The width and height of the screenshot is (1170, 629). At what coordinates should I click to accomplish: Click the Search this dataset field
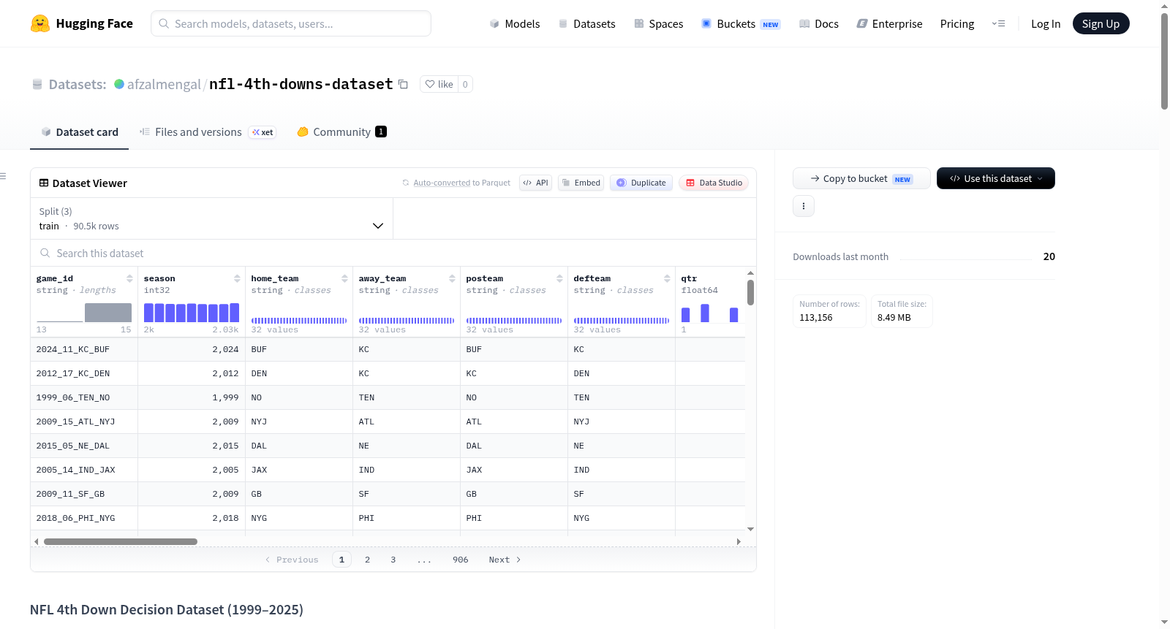point(393,253)
